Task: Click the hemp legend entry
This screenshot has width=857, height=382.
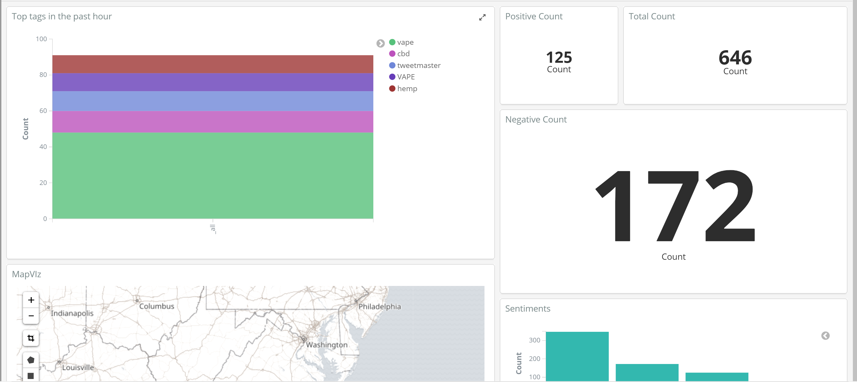Action: click(407, 88)
